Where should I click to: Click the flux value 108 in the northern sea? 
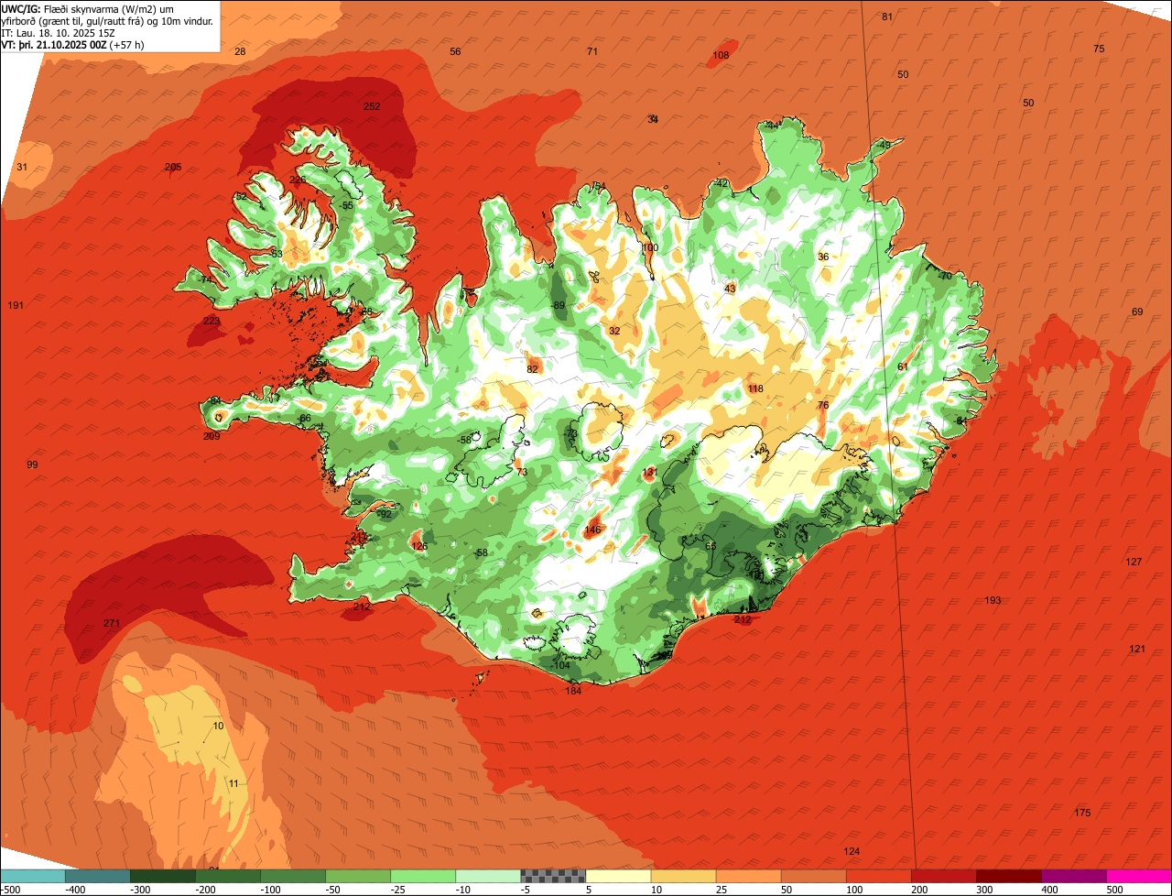[721, 55]
